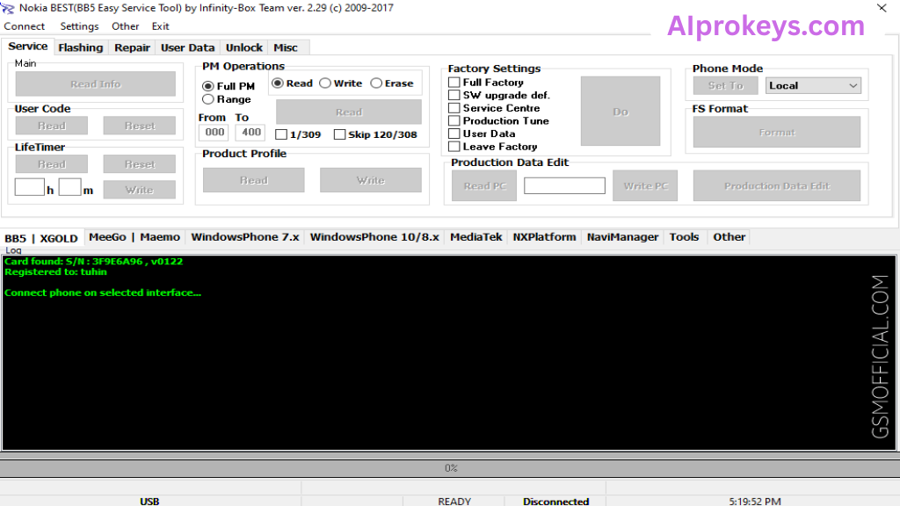The image size is (900, 506).
Task: Click the Disconnected status indicator
Action: (555, 501)
